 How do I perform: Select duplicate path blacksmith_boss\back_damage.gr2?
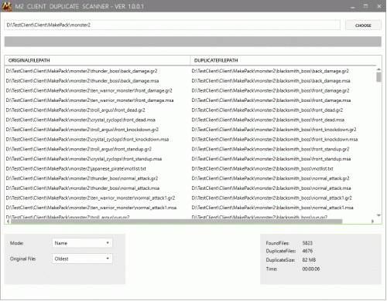pos(270,71)
